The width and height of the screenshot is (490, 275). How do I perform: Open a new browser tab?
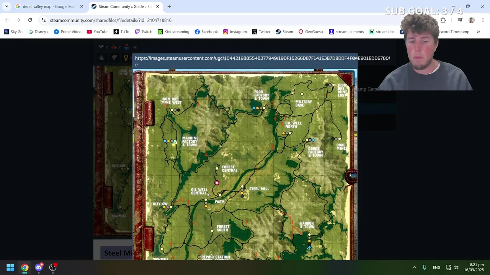[169, 6]
